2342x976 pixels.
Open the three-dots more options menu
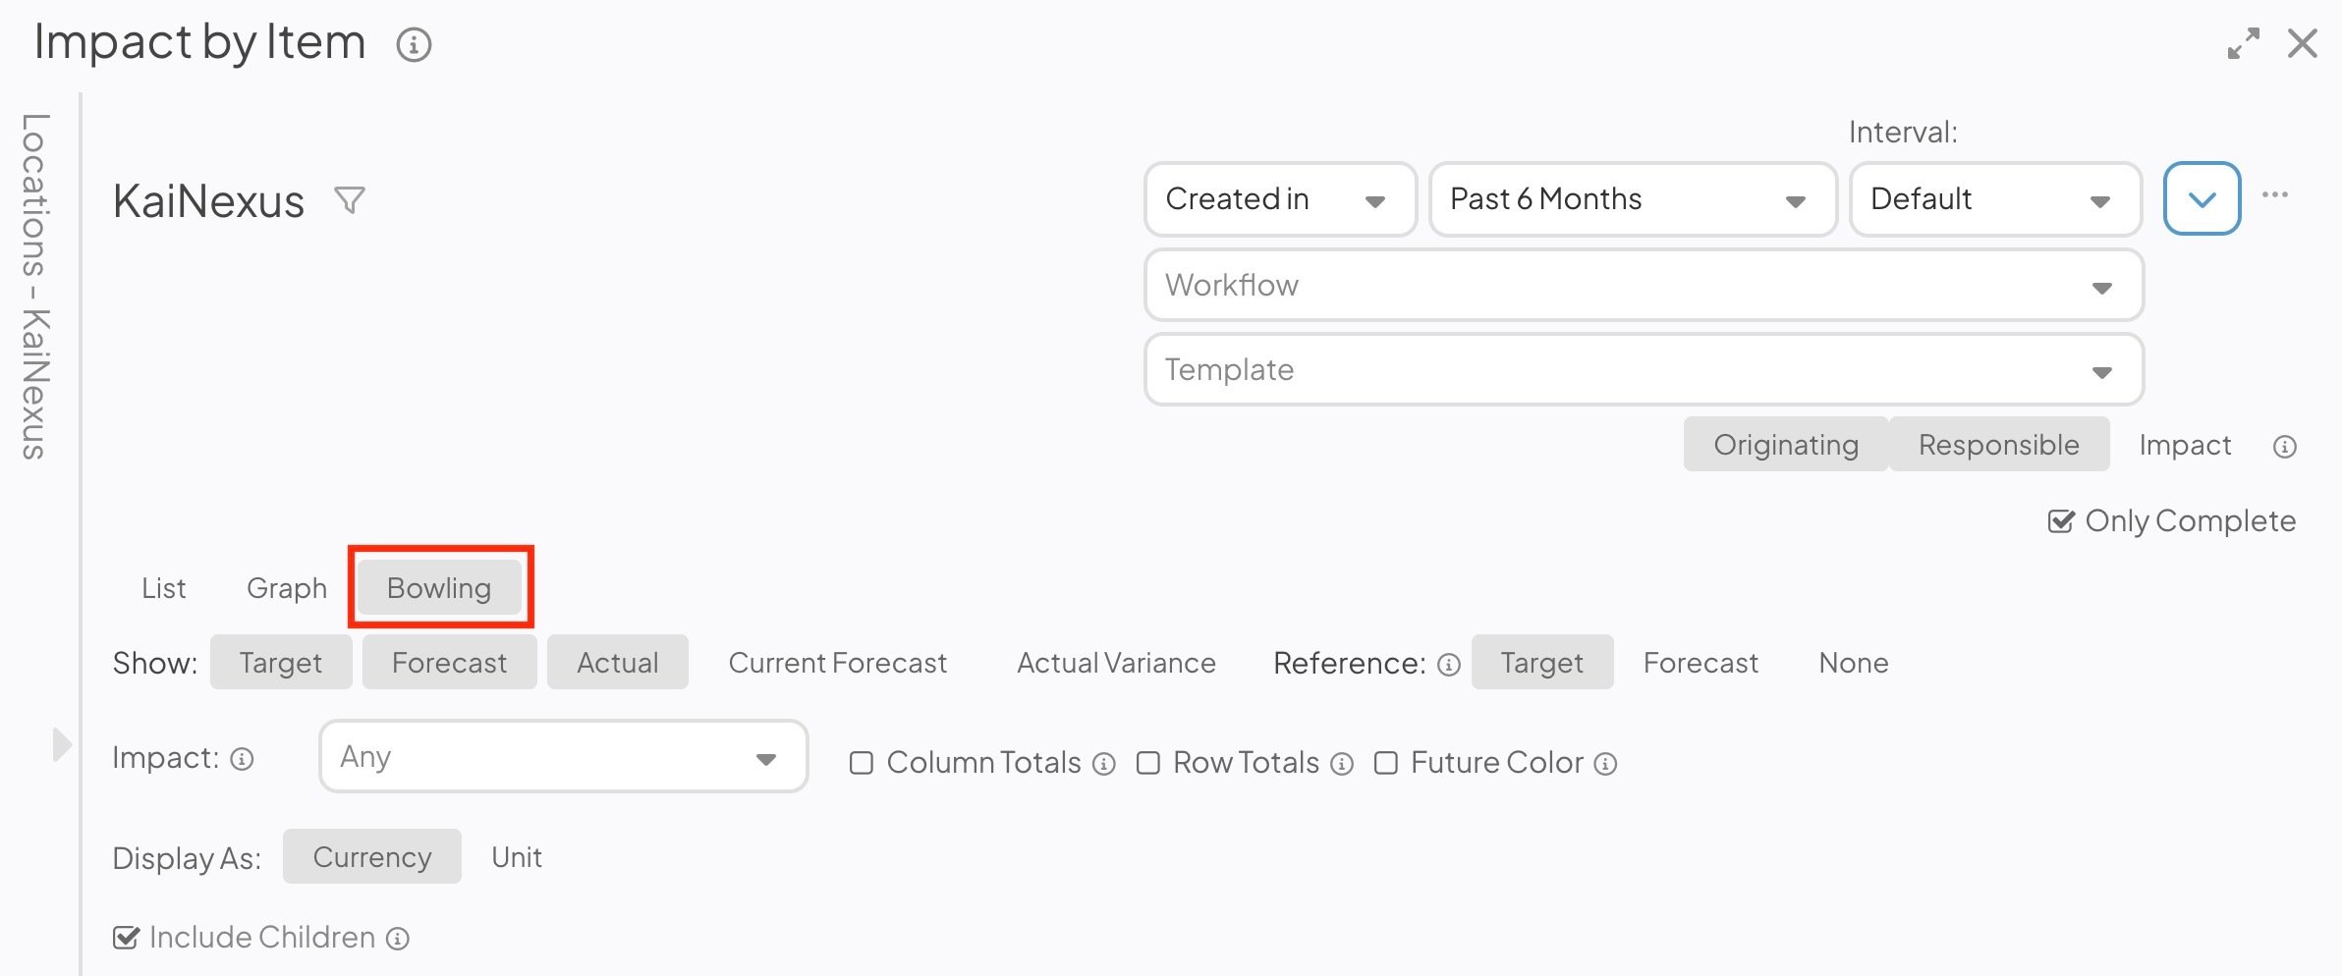pos(2275,194)
